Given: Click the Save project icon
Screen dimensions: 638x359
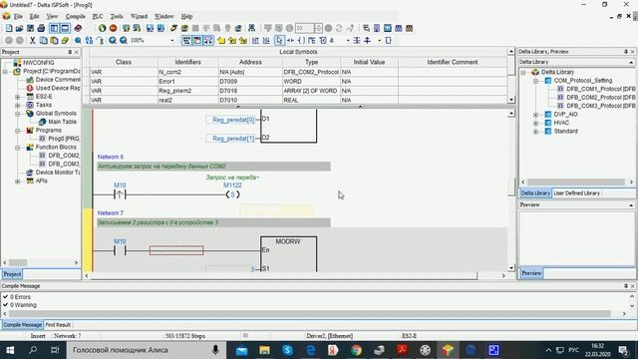Looking at the screenshot, I should click(31, 28).
